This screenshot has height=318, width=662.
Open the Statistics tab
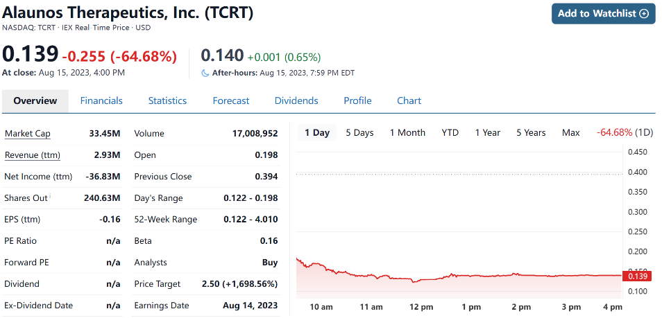click(x=167, y=100)
